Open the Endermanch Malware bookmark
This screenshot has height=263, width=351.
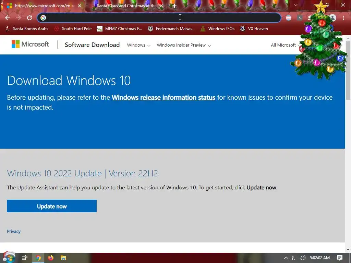point(171,29)
